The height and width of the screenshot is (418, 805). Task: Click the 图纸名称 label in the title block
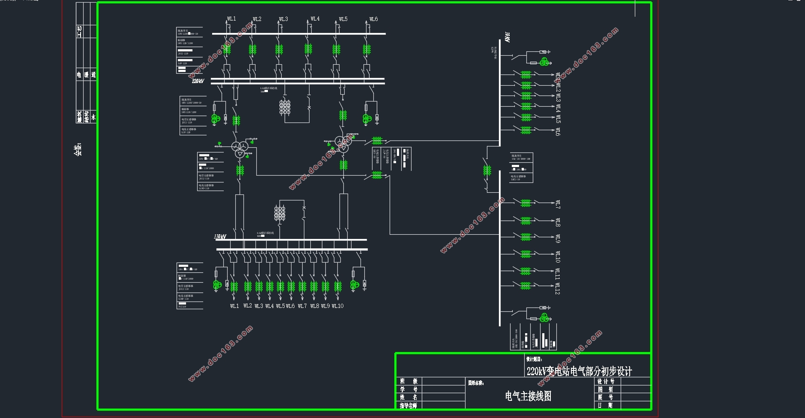476,383
